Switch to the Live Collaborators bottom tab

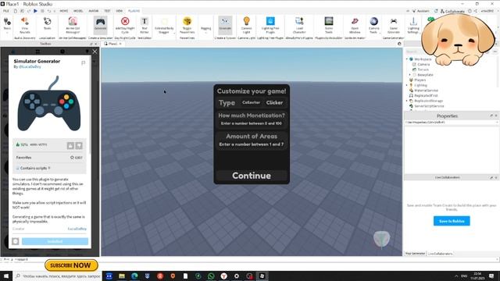(x=441, y=254)
